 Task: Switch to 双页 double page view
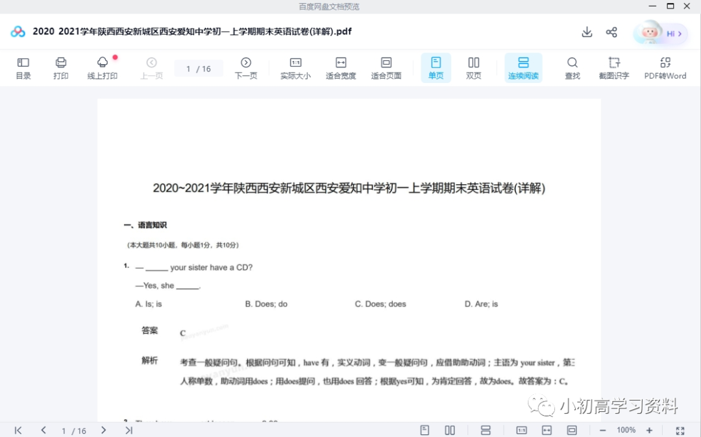click(473, 68)
